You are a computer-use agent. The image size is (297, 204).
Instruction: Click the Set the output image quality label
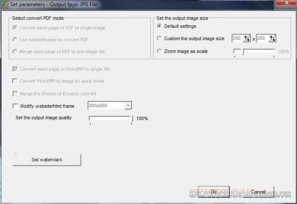pos(44,118)
